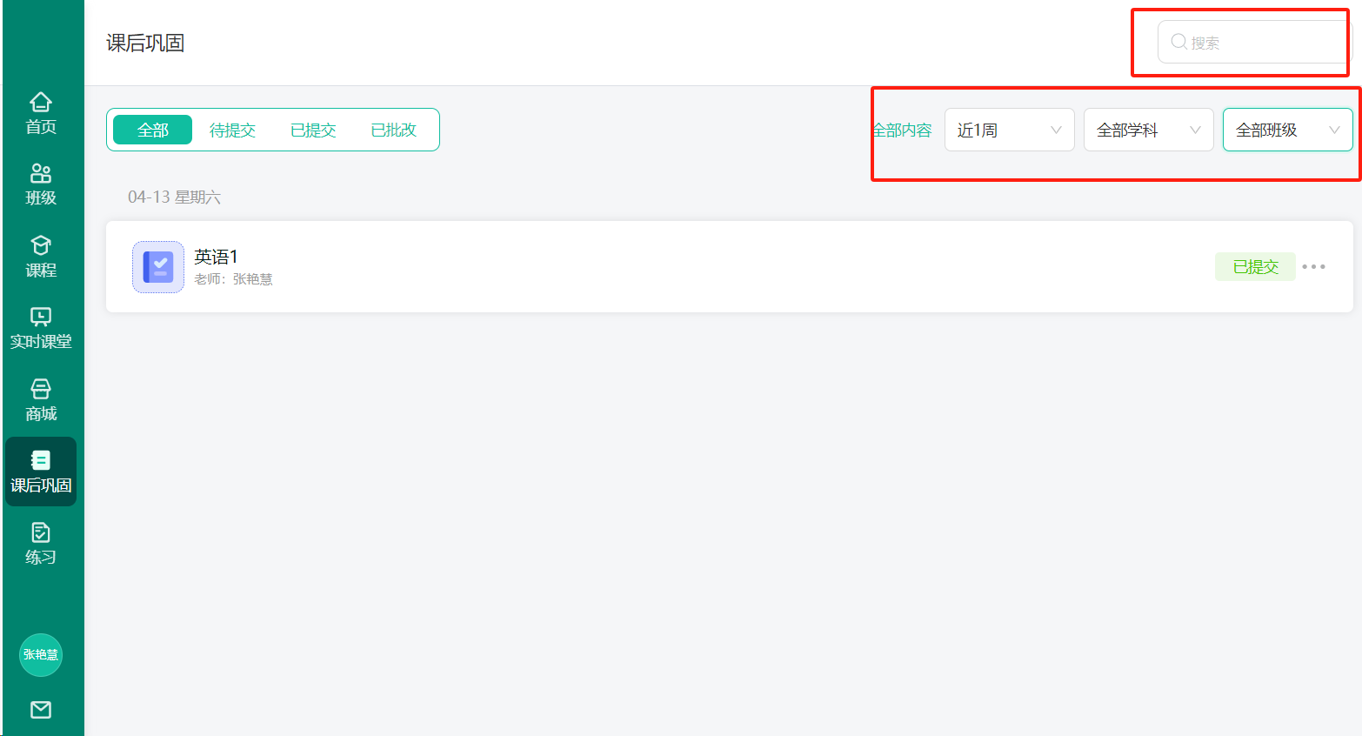Open the 商城 store section
The height and width of the screenshot is (736, 1362).
41,400
